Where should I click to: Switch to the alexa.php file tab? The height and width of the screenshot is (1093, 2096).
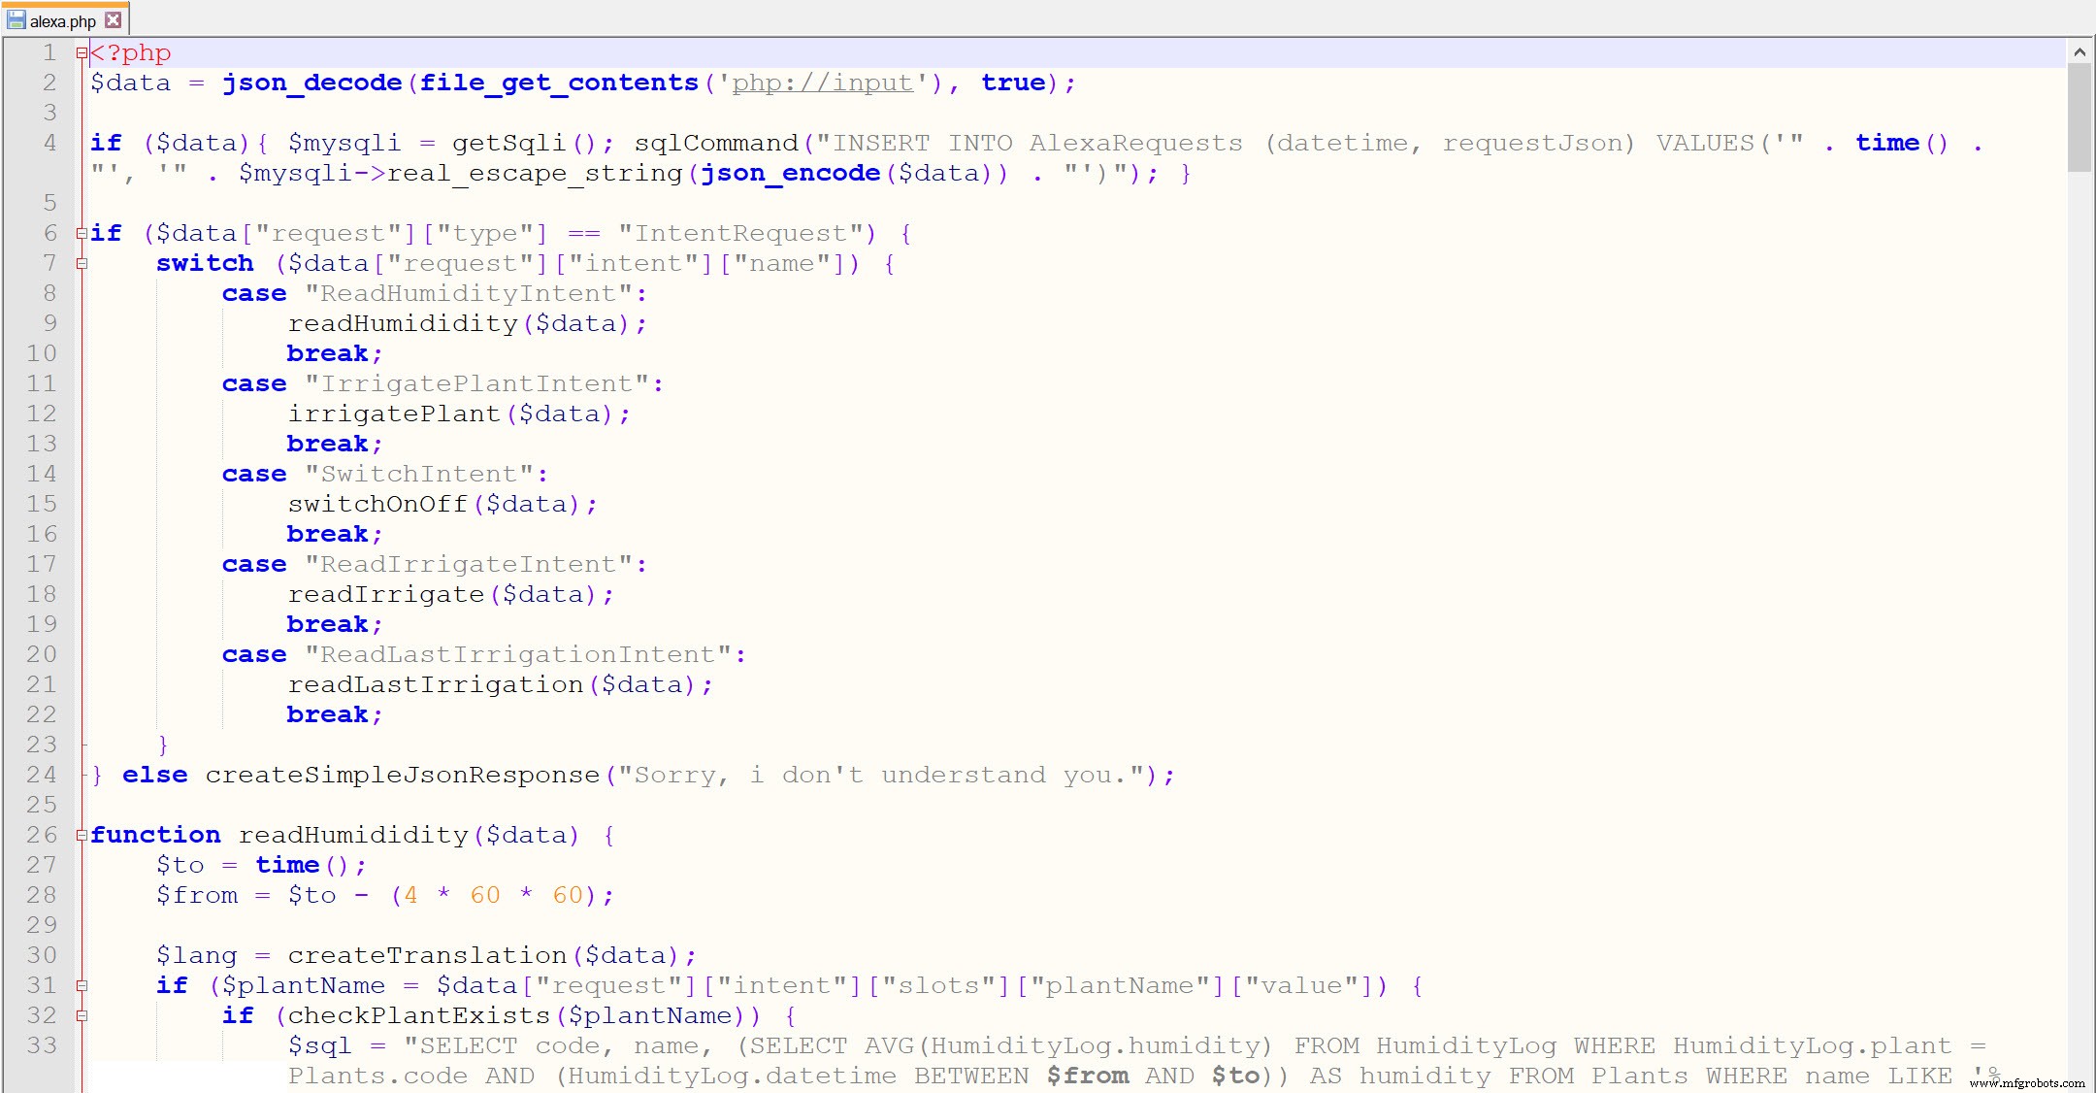(x=63, y=20)
